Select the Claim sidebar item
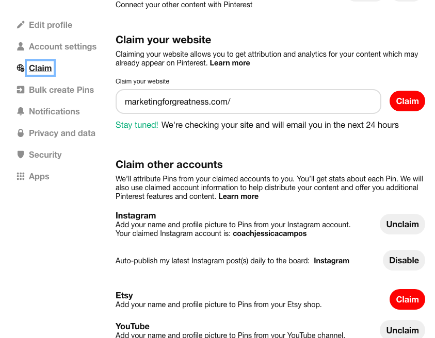Image resolution: width=435 pixels, height=338 pixels. coord(40,68)
